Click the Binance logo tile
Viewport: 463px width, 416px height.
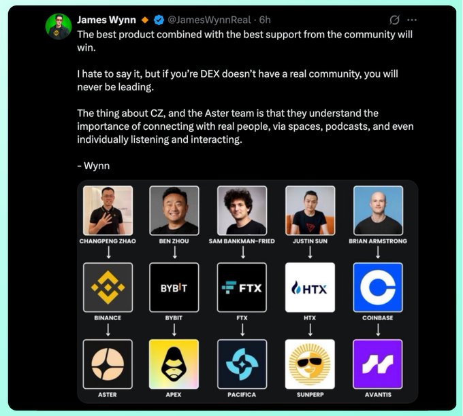[x=108, y=288]
